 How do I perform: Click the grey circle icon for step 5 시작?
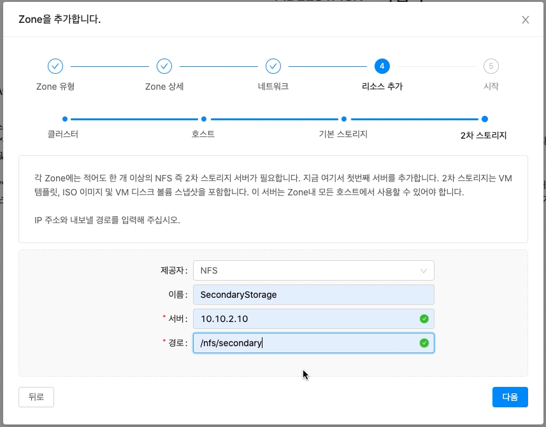click(x=491, y=66)
